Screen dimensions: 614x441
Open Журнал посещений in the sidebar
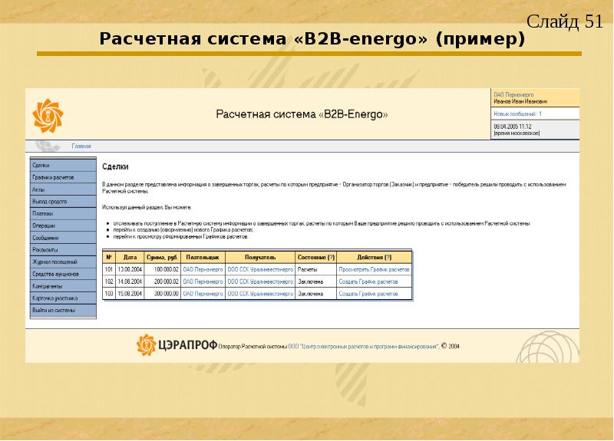[63, 262]
